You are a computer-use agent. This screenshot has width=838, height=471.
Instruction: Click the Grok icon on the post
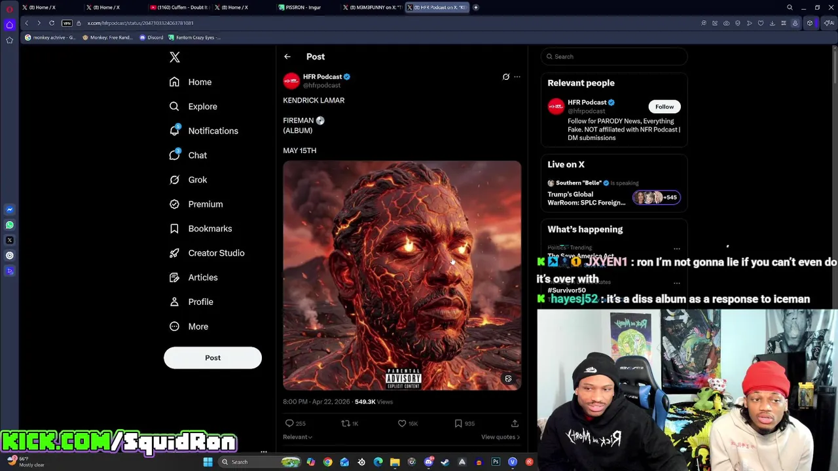(x=505, y=77)
